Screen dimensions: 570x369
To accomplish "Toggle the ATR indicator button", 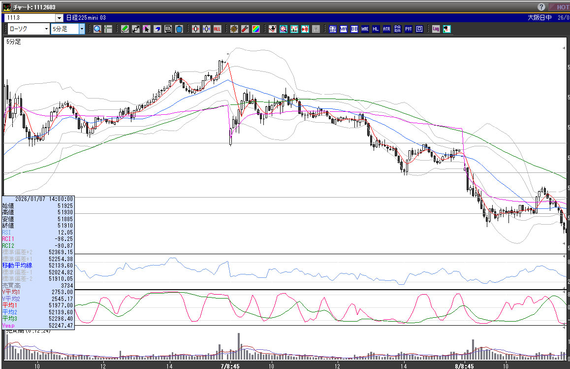I will (386, 29).
